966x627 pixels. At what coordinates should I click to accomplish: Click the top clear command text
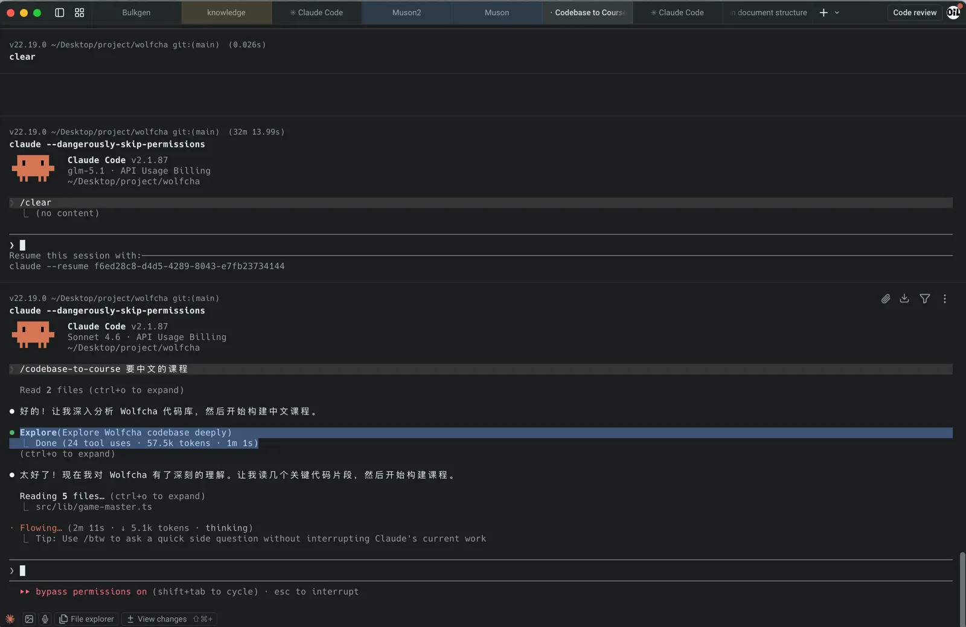(x=22, y=57)
